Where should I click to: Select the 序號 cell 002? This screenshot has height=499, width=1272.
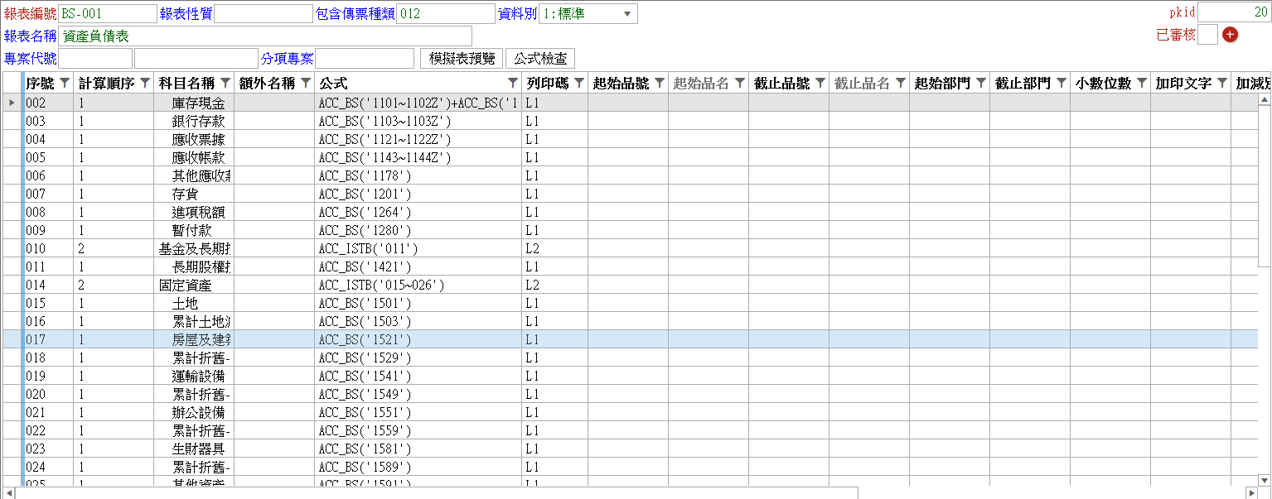coord(50,103)
